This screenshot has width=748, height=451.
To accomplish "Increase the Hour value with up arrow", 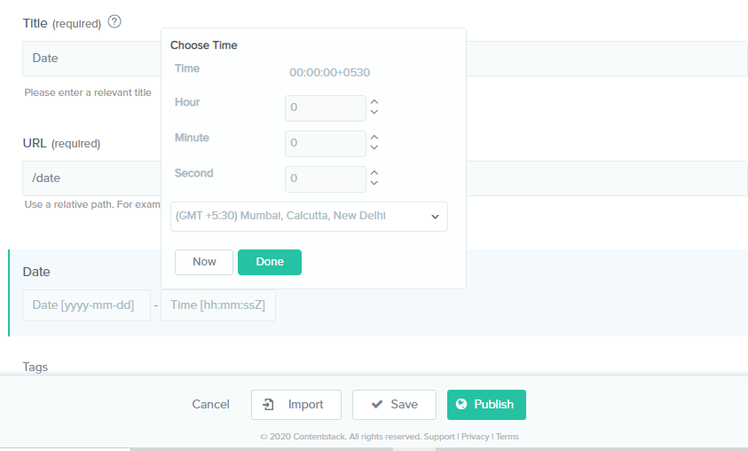I will coord(374,102).
